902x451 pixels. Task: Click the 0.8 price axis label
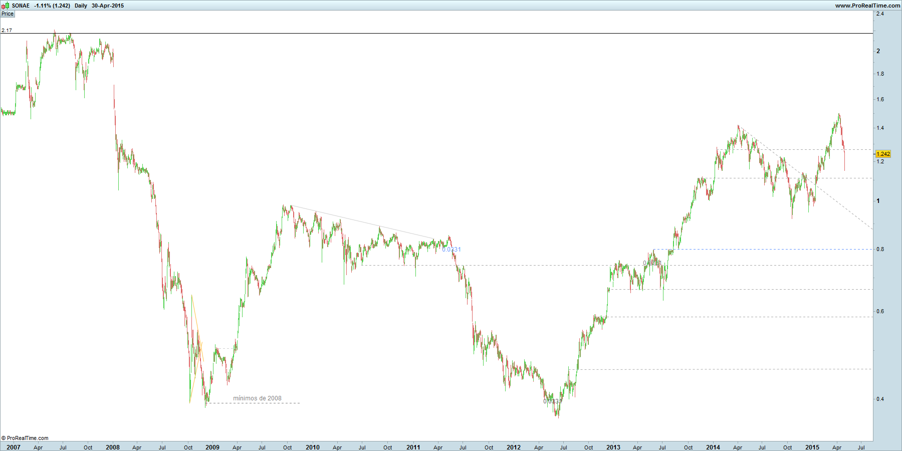click(x=880, y=249)
